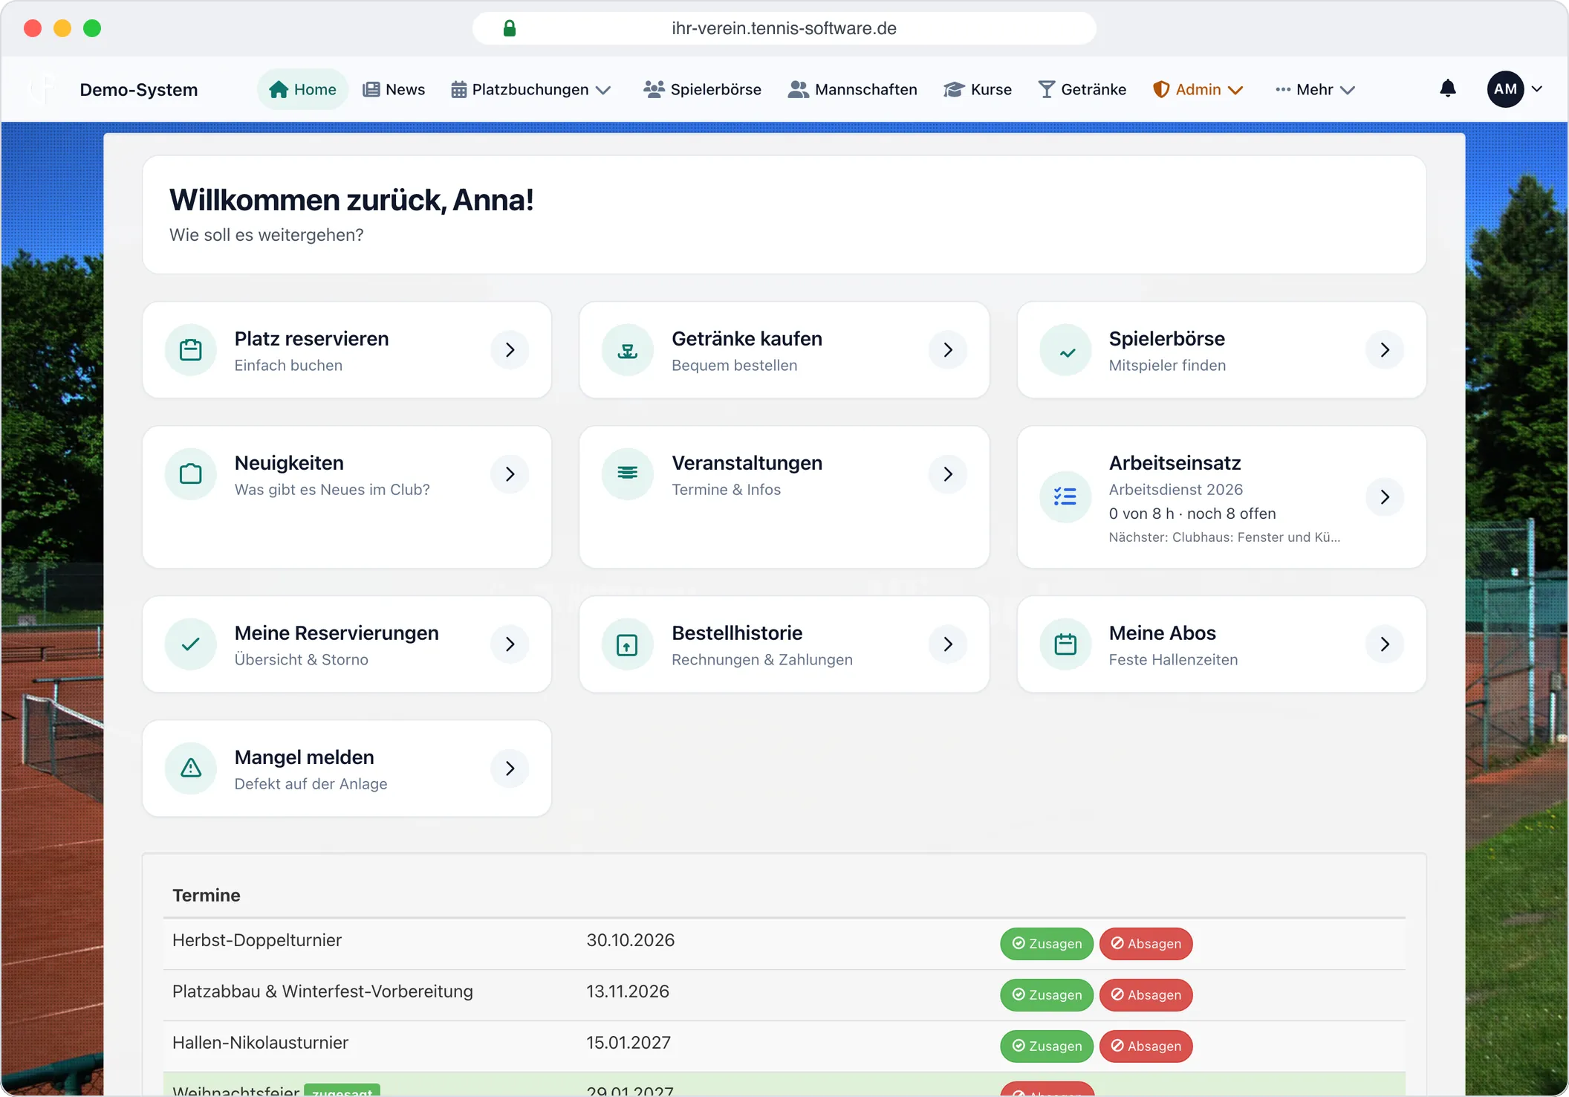Click Zusagen for Herbst-Doppelturnier
The image size is (1569, 1097).
pyautogui.click(x=1047, y=944)
